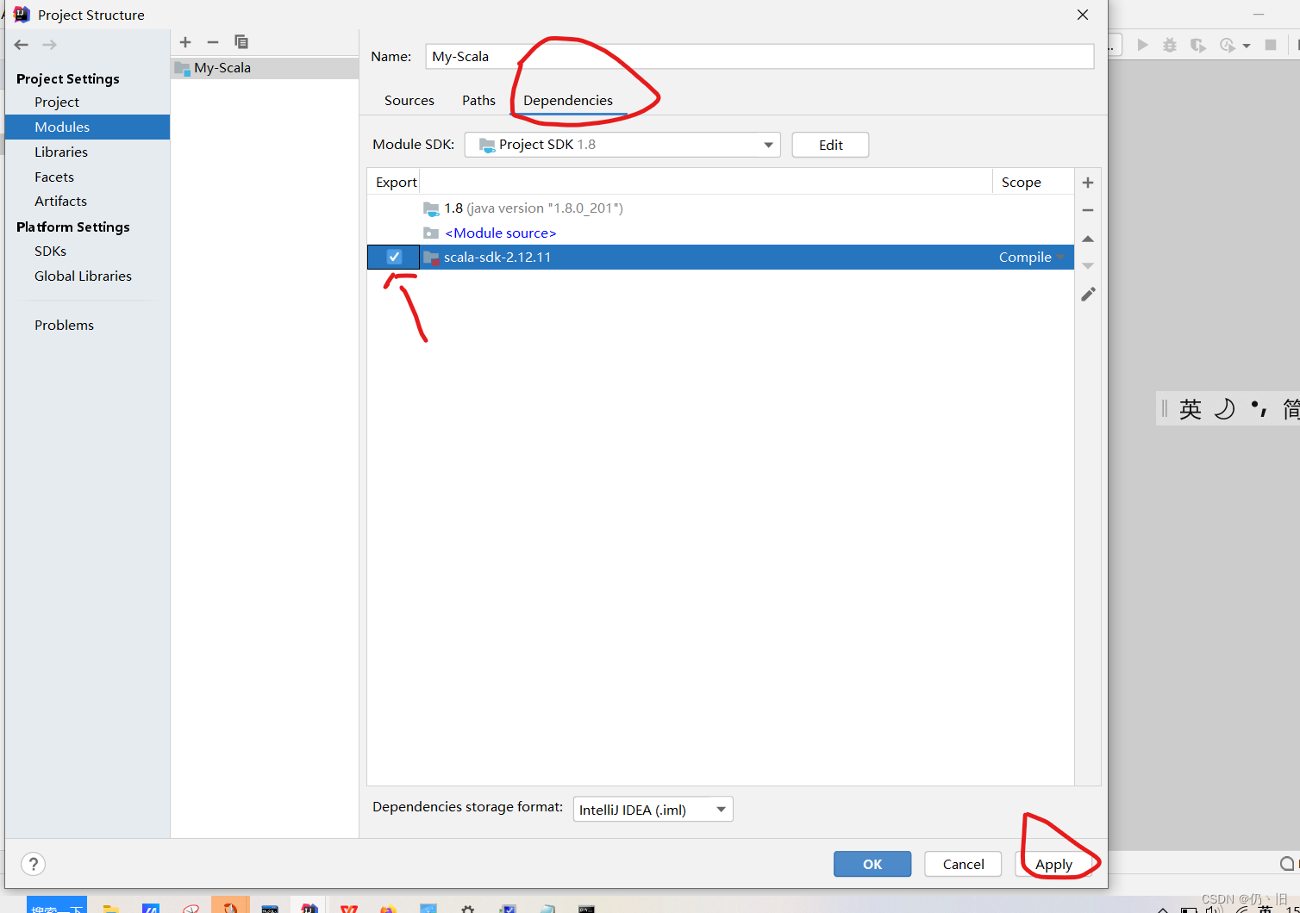The width and height of the screenshot is (1300, 913).
Task: Click the forward navigation arrow
Action: coord(49,45)
